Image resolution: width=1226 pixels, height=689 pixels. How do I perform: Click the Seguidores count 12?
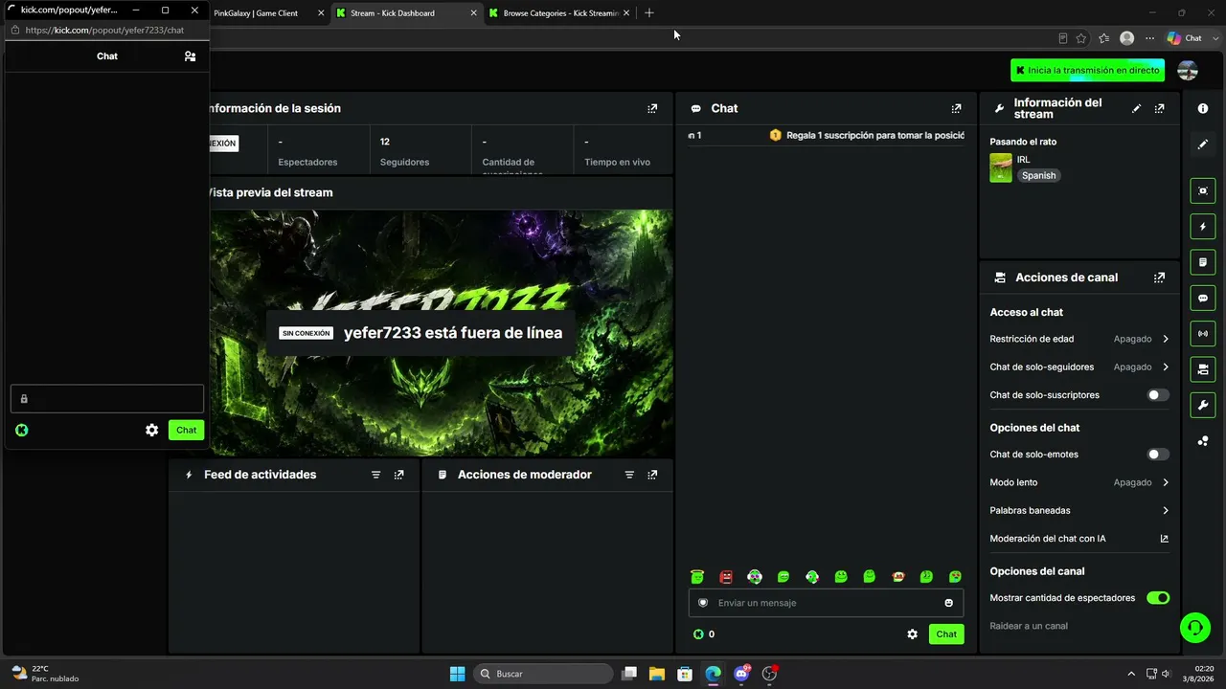[x=385, y=142]
